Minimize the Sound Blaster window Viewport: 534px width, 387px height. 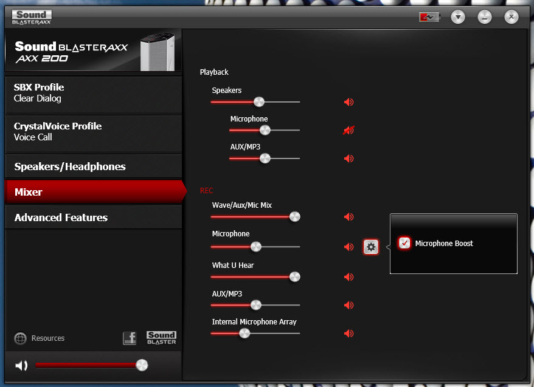pyautogui.click(x=484, y=16)
